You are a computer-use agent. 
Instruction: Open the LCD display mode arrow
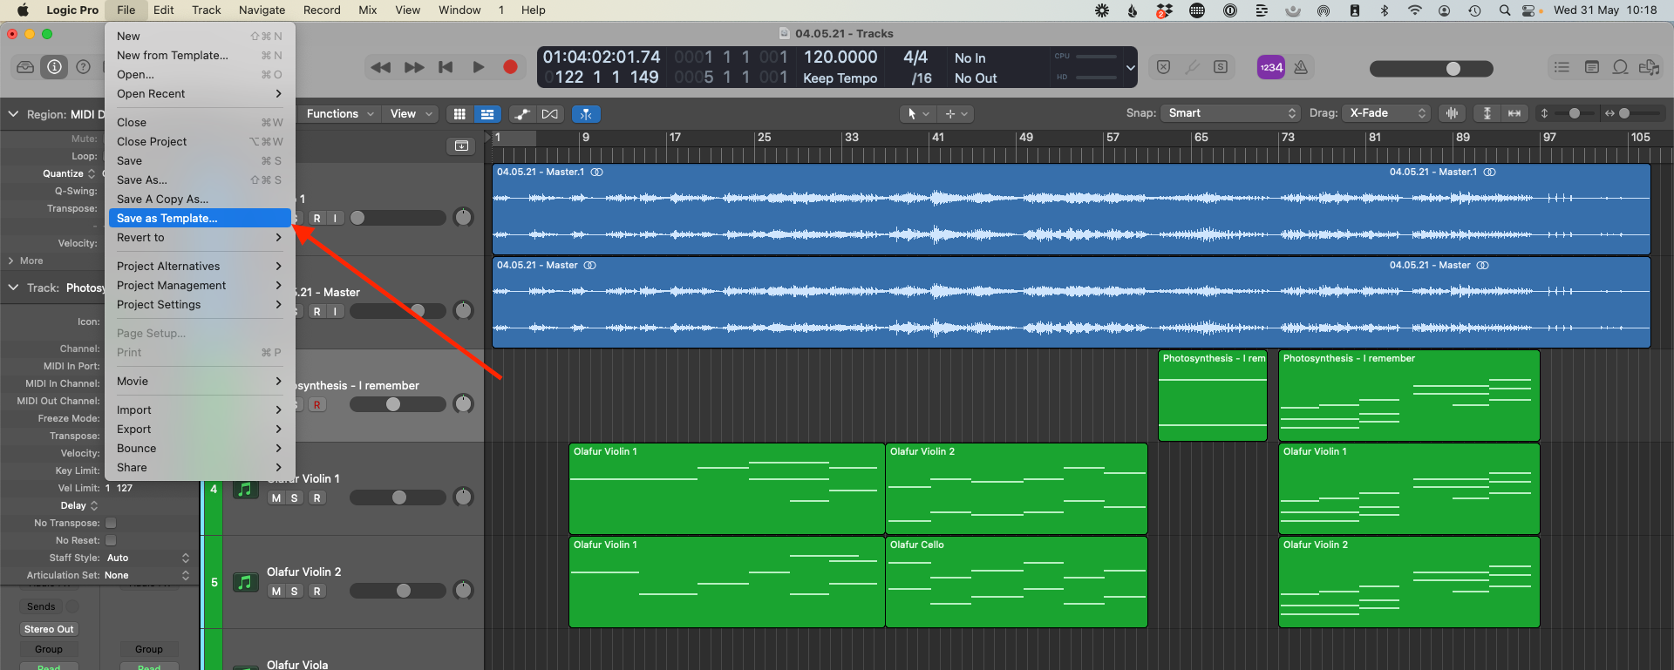click(x=1130, y=67)
